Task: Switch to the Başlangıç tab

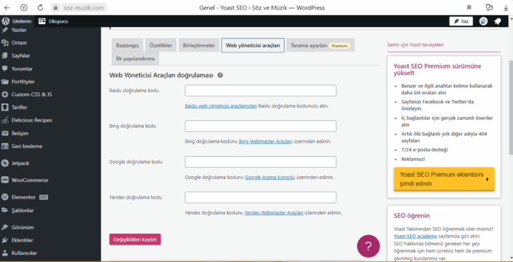Action: 126,46
